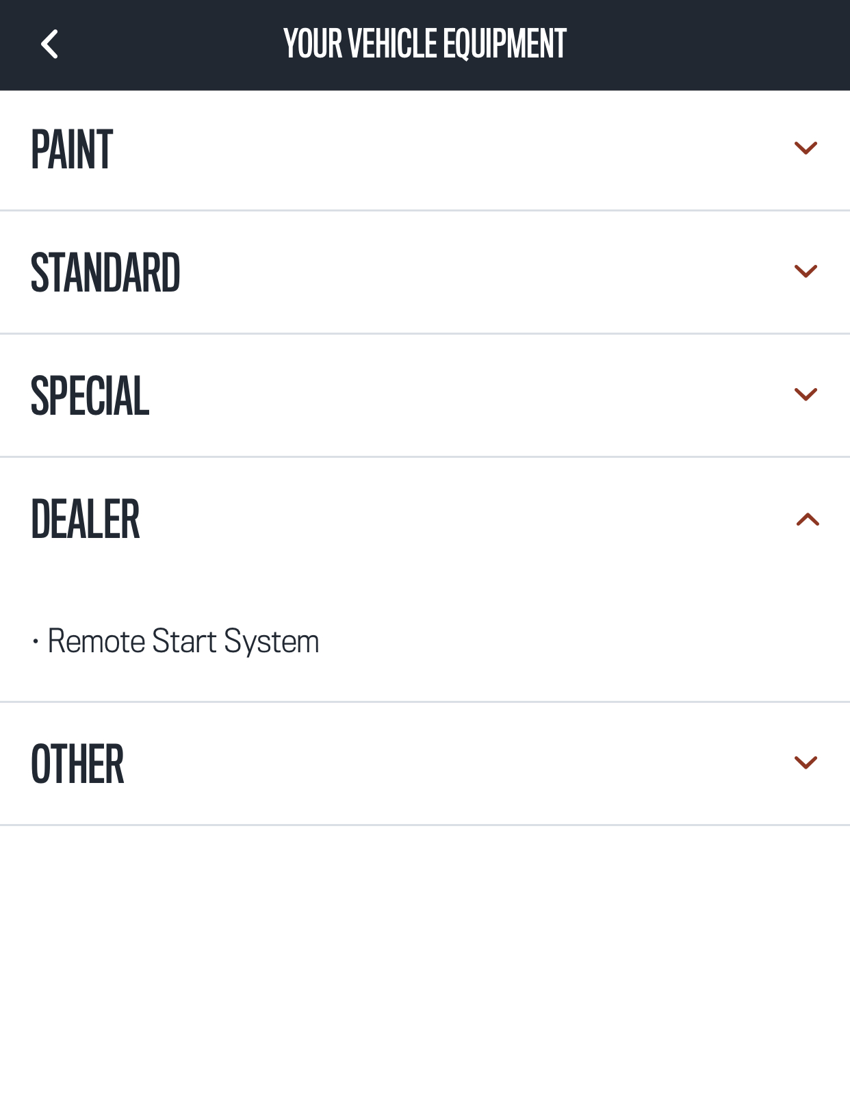Expand STANDARD equipment using the down chevron
The width and height of the screenshot is (850, 1093).
806,271
